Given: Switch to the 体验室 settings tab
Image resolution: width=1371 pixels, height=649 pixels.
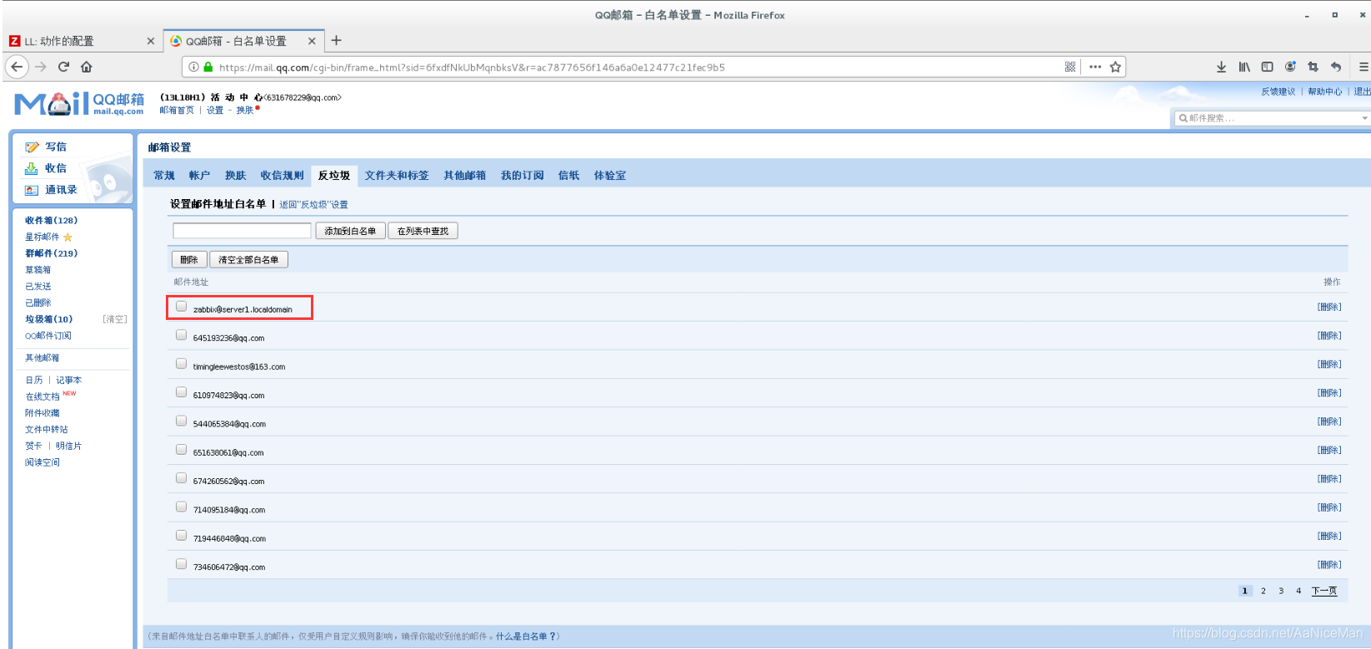Looking at the screenshot, I should pos(610,176).
